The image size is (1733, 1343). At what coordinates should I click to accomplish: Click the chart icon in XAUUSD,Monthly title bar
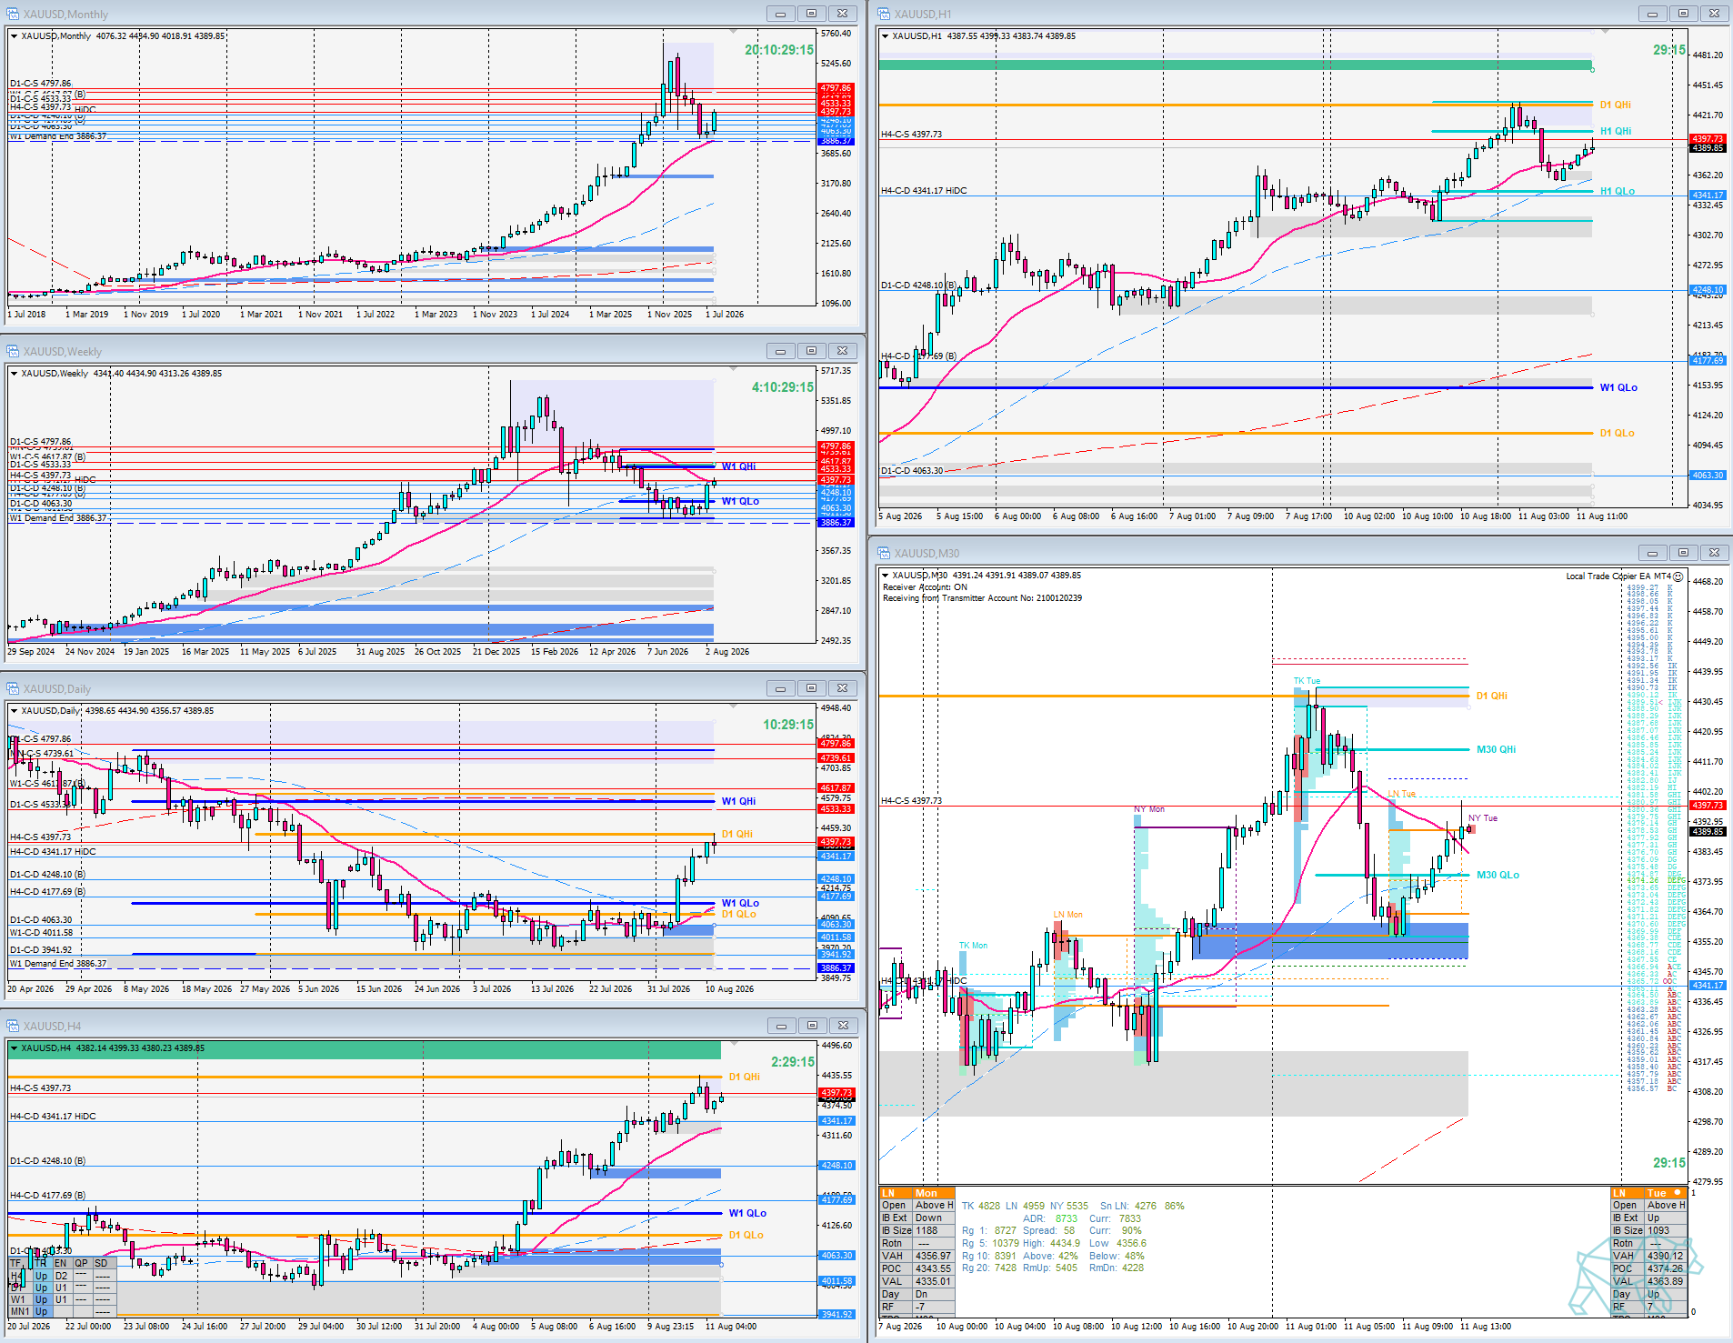point(13,14)
